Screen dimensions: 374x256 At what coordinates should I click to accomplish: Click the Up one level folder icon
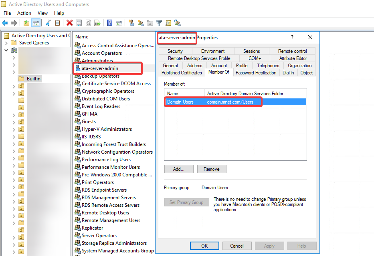26,23
